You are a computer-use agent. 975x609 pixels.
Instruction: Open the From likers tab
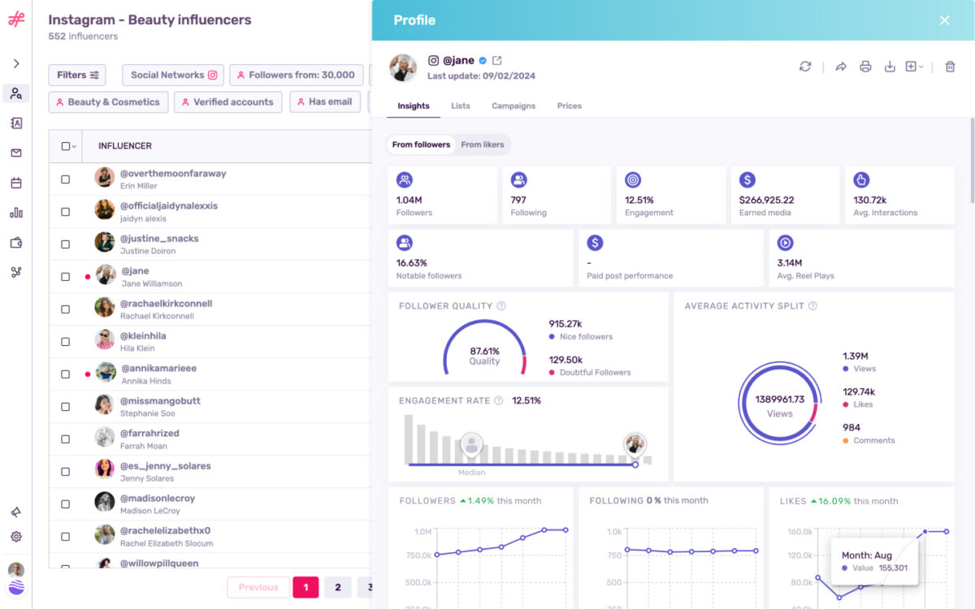point(483,145)
